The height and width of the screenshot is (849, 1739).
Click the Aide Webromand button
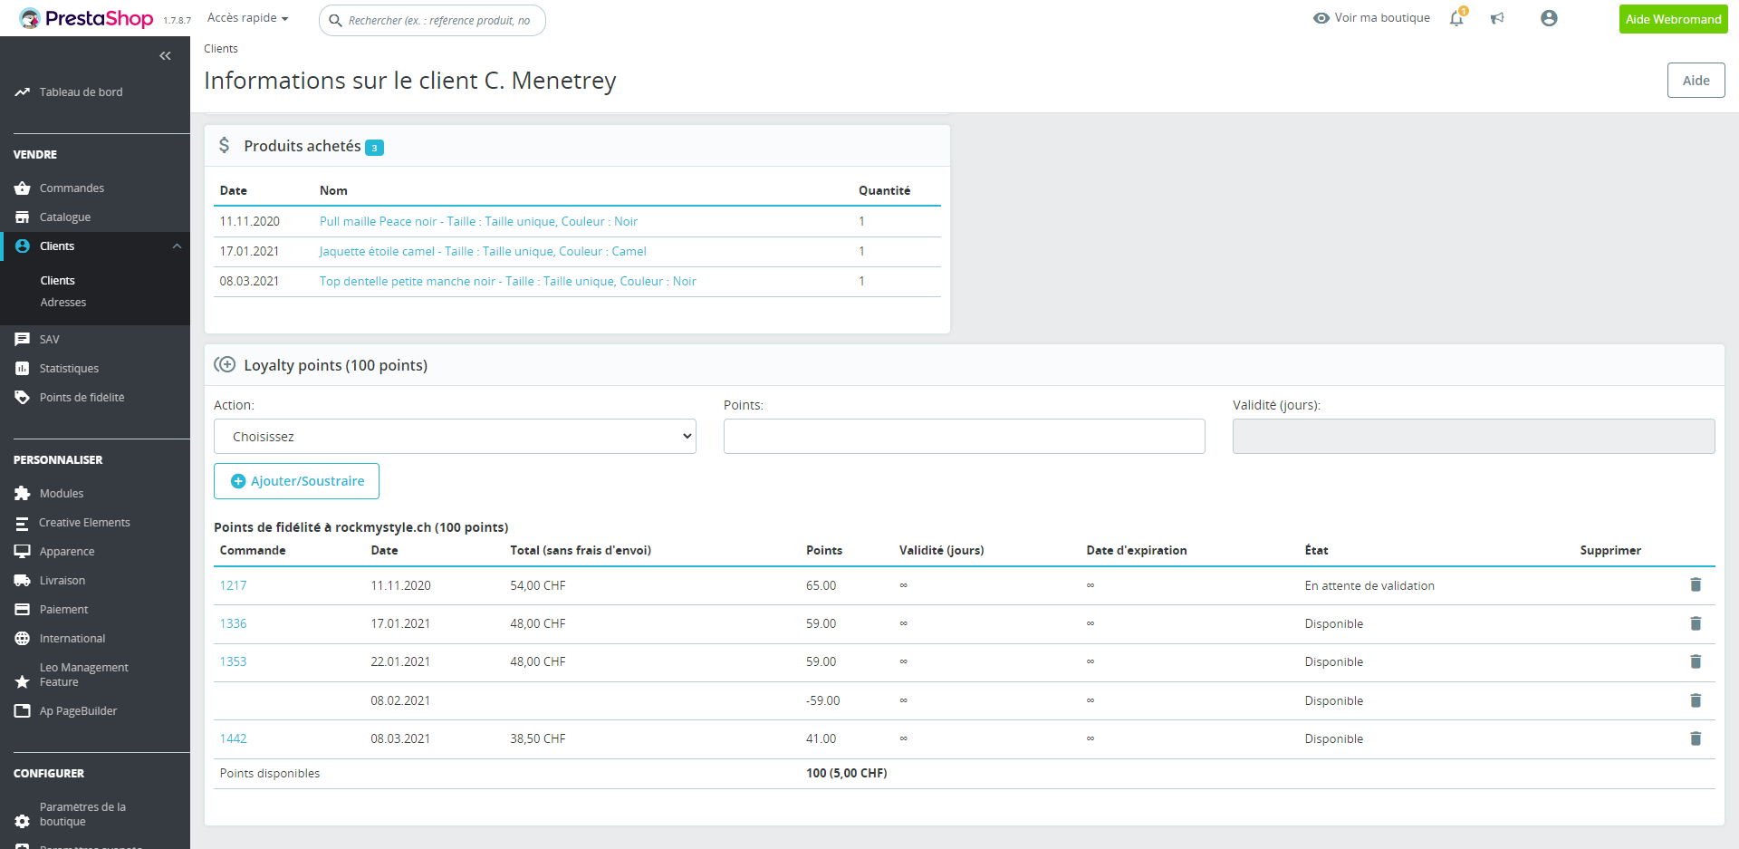[x=1673, y=19]
